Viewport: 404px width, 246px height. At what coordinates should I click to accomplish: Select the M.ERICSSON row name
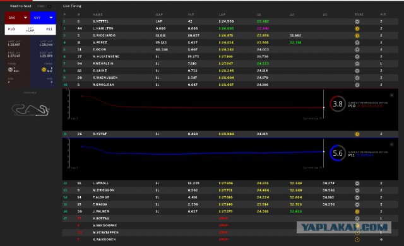104,190
